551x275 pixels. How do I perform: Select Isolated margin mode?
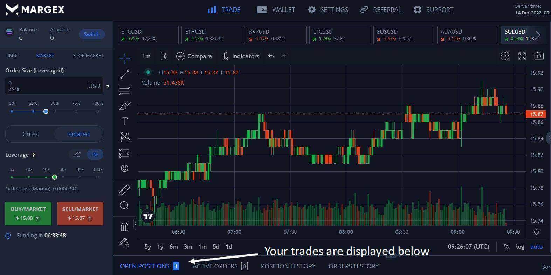tap(78, 134)
